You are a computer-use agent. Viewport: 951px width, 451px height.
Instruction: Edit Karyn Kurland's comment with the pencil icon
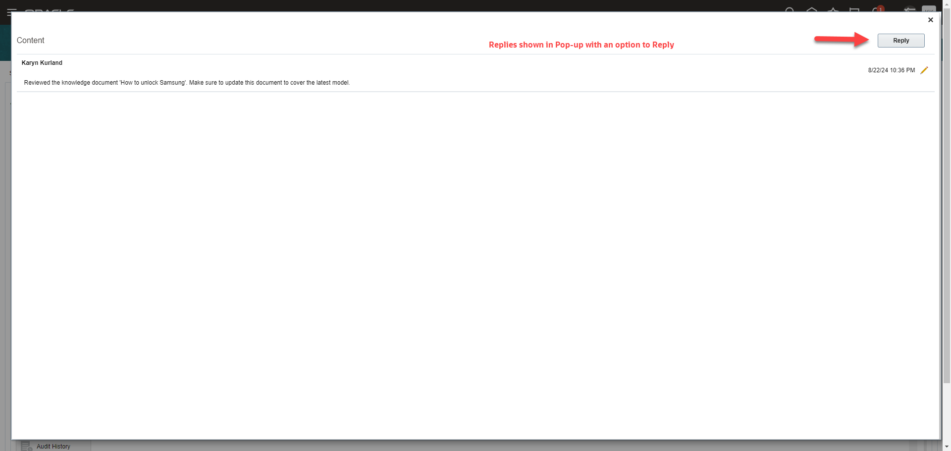[924, 70]
